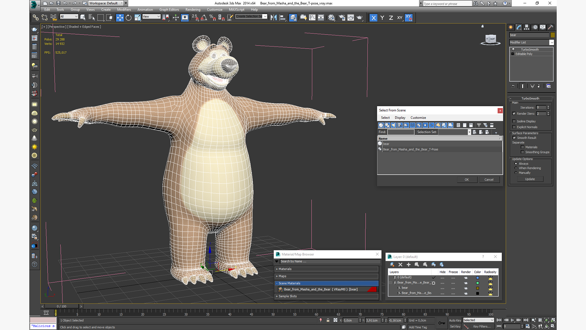Select the Always update option
This screenshot has height=330, width=586.
(516, 164)
